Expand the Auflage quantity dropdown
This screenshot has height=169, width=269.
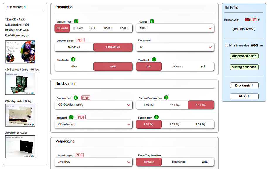175,28
